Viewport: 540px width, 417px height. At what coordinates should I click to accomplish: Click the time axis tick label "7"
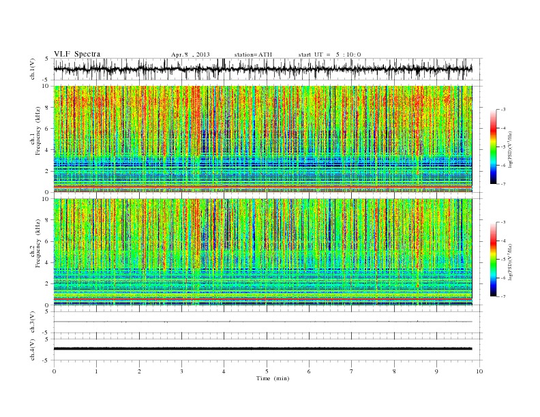coord(352,371)
